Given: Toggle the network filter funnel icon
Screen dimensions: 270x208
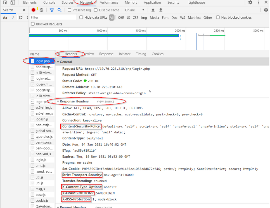Looking at the screenshot, I should (x=51, y=10).
